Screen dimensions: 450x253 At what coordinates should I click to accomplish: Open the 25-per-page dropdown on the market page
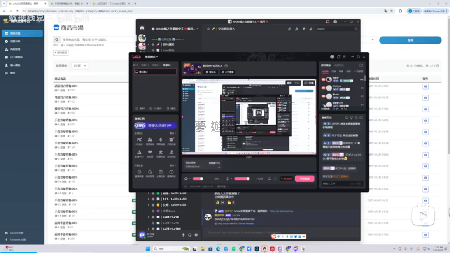[x=79, y=66]
